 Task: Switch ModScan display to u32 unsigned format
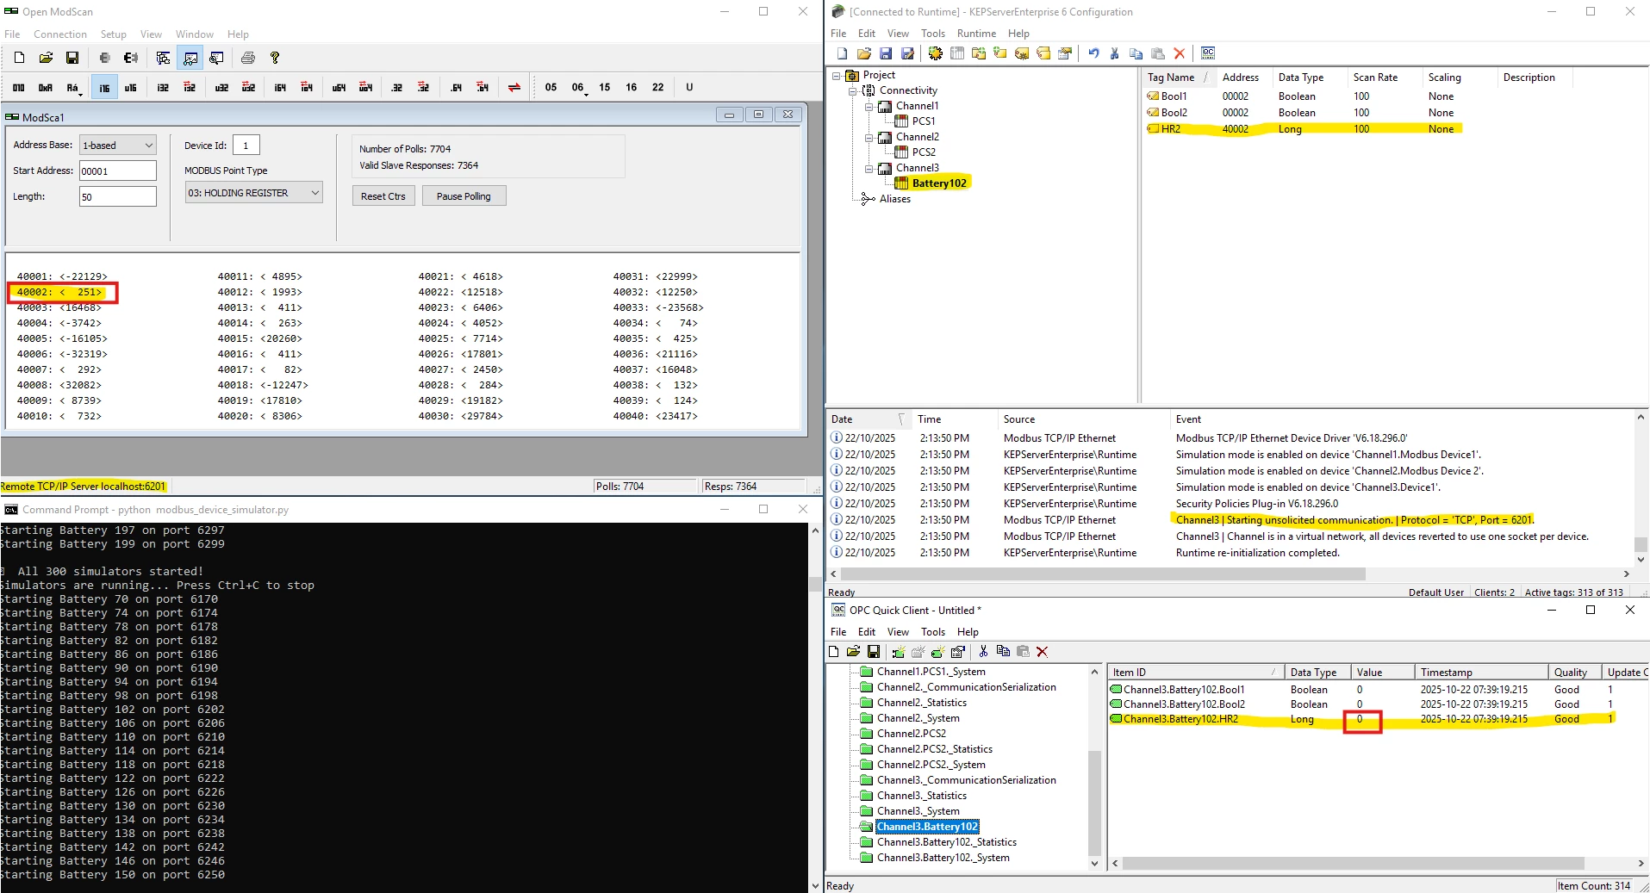[221, 87]
